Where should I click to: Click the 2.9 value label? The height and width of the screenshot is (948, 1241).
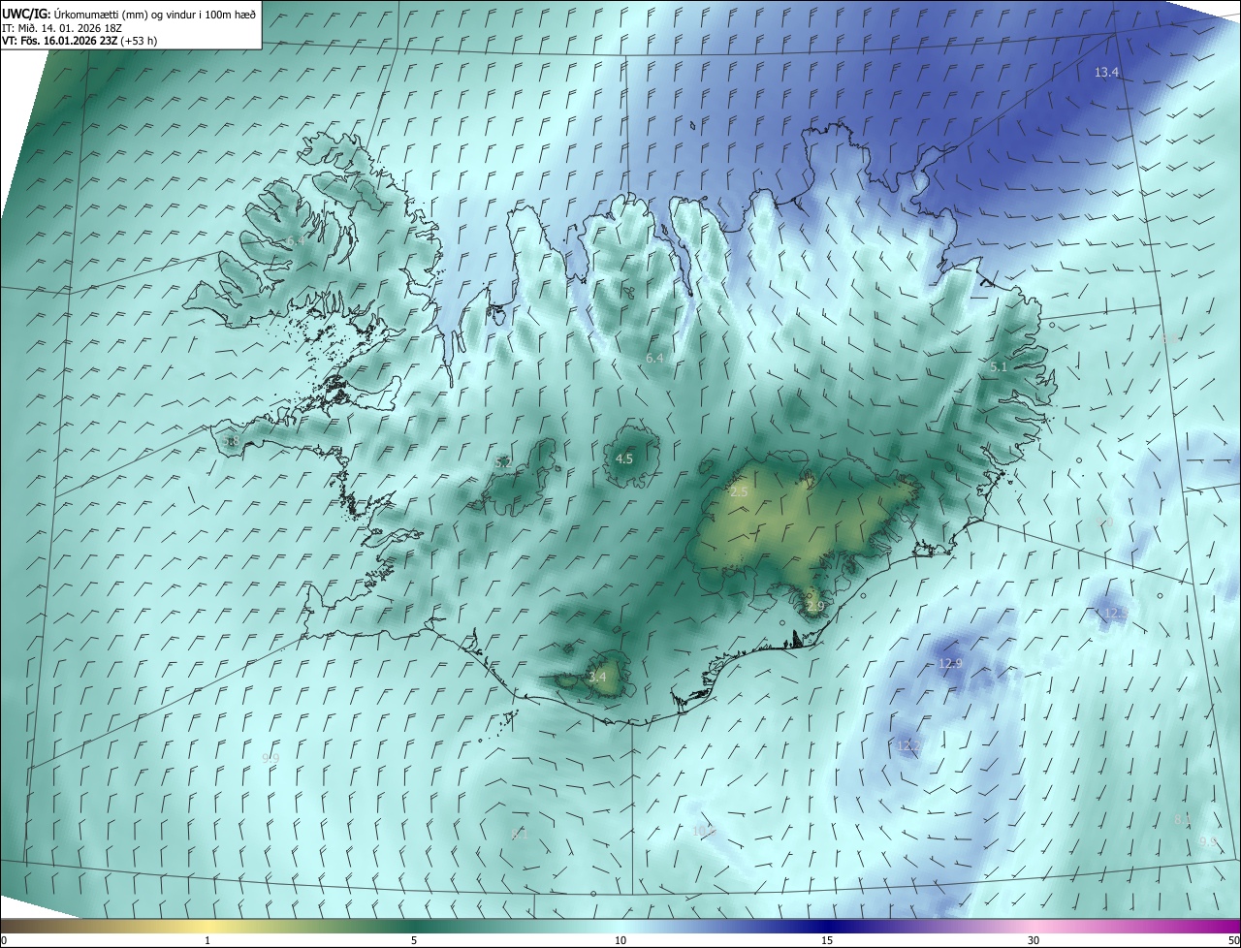click(814, 607)
